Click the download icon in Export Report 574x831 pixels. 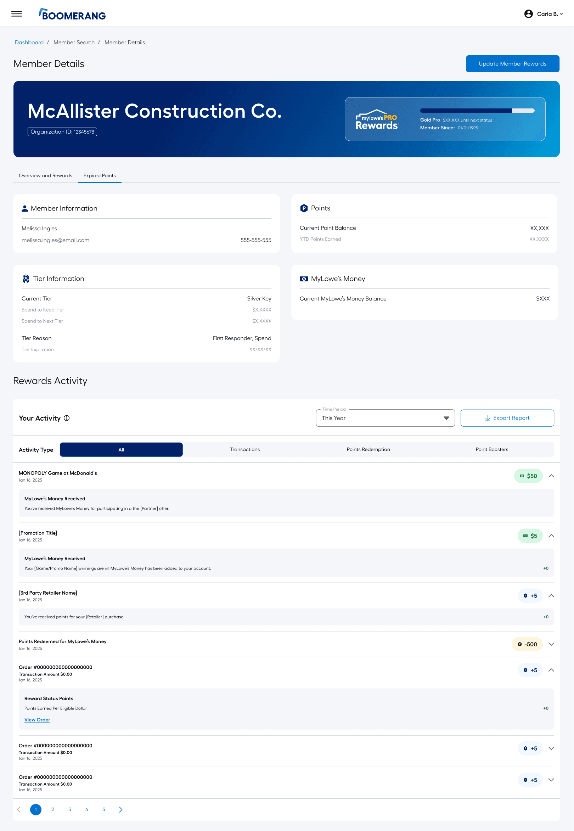point(488,418)
